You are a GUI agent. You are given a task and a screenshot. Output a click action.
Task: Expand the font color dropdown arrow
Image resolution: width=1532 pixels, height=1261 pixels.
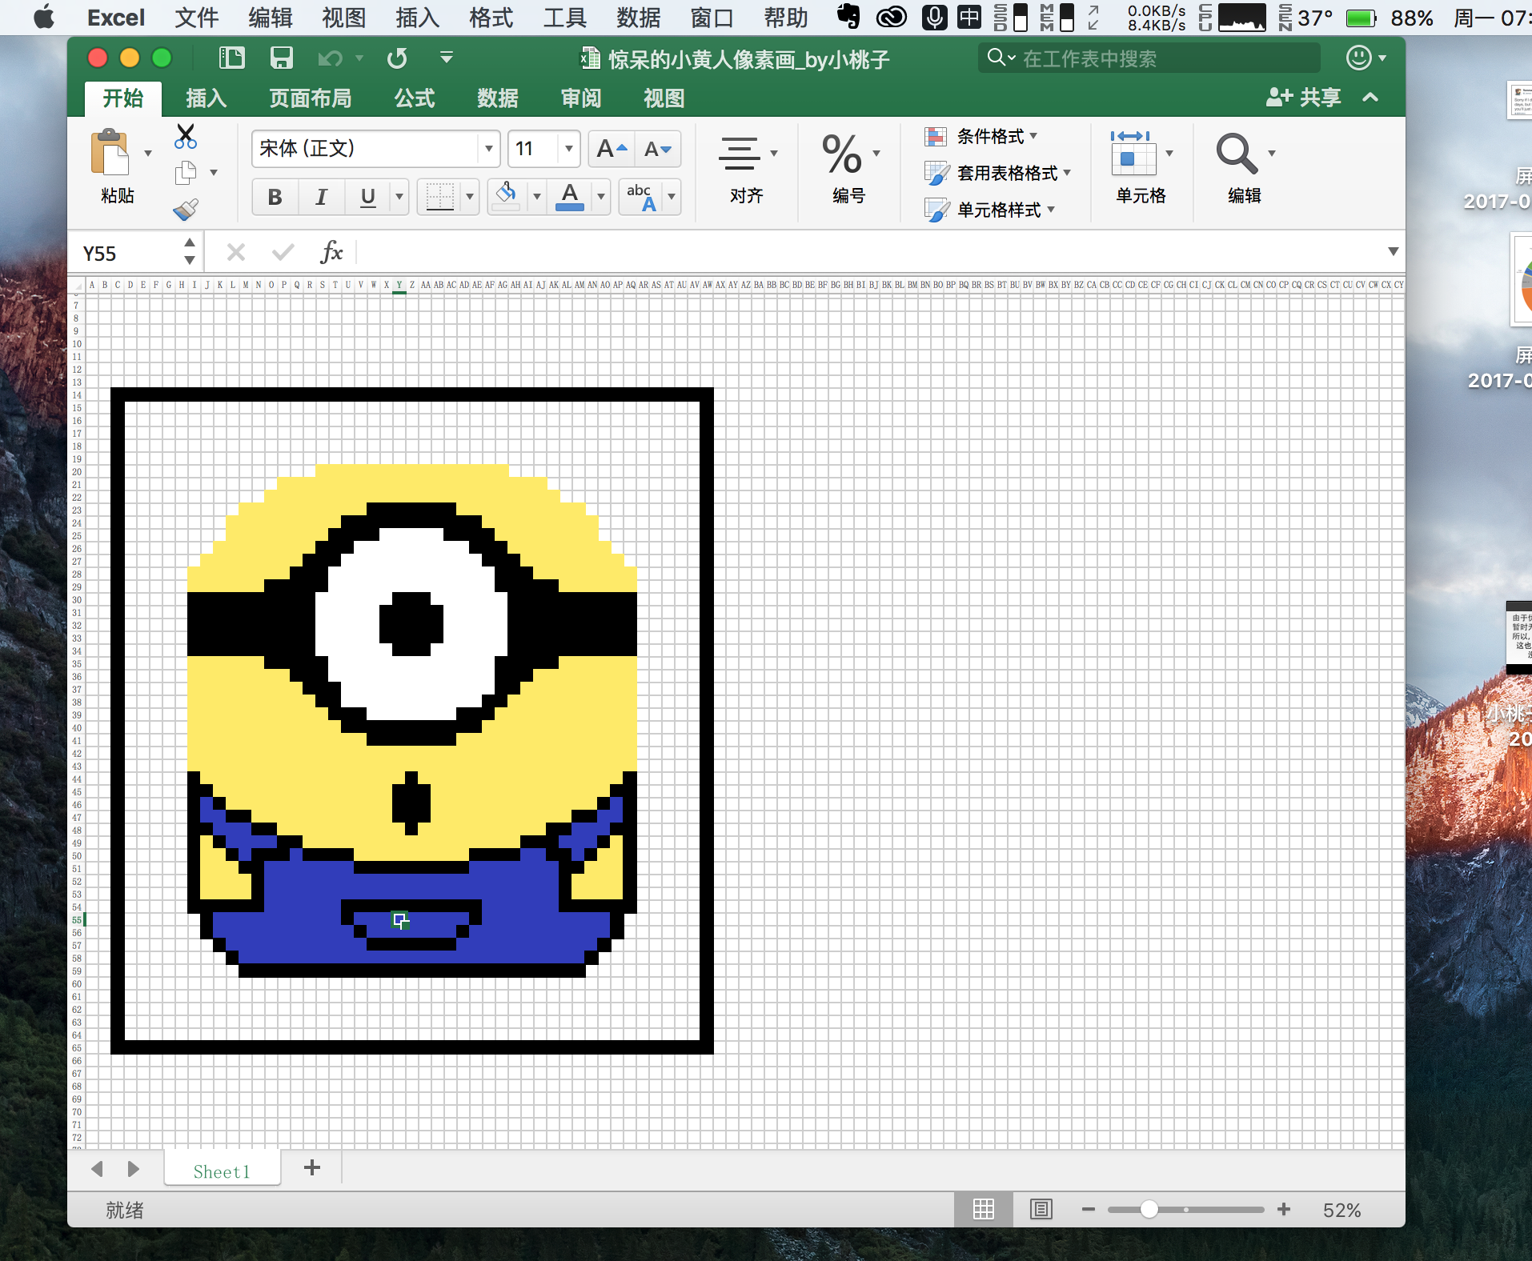600,197
